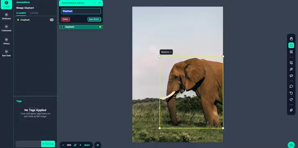Click top-left handle of bounding box
298x148 pixels.
coord(159,57)
